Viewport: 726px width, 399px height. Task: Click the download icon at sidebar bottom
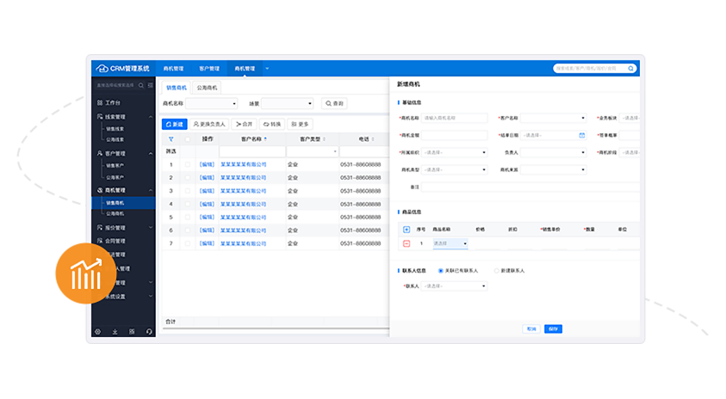tap(115, 331)
